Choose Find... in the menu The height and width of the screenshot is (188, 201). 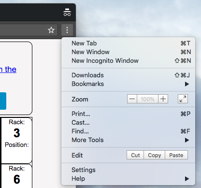[x=129, y=131]
